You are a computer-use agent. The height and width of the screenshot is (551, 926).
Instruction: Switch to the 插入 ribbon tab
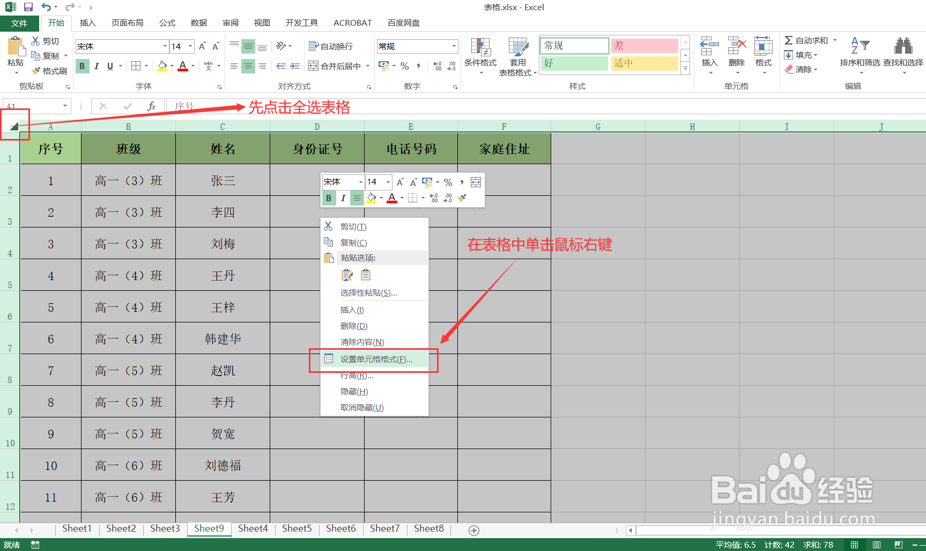tap(87, 23)
